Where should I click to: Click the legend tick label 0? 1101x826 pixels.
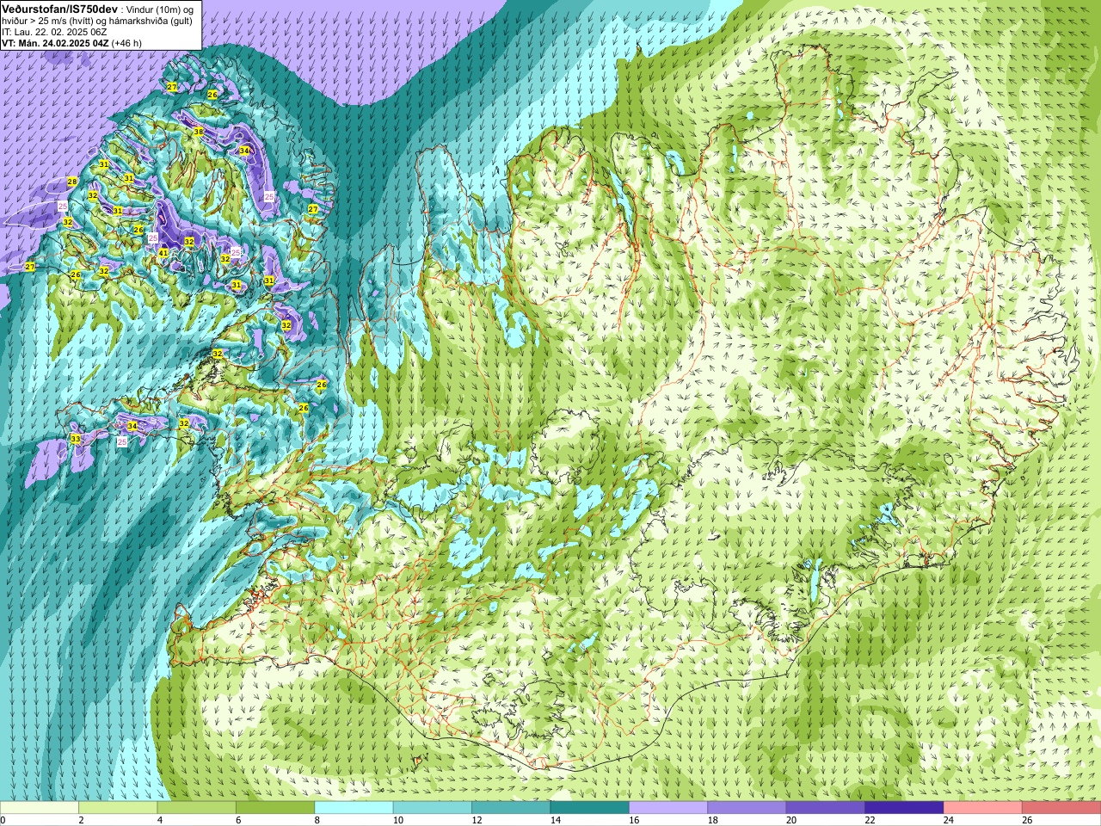[x=3, y=820]
